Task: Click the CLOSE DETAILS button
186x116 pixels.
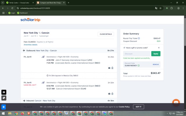Action: tap(106, 34)
